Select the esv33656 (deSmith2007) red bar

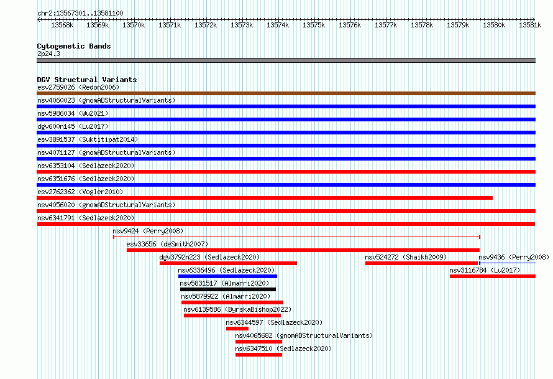[x=303, y=250]
